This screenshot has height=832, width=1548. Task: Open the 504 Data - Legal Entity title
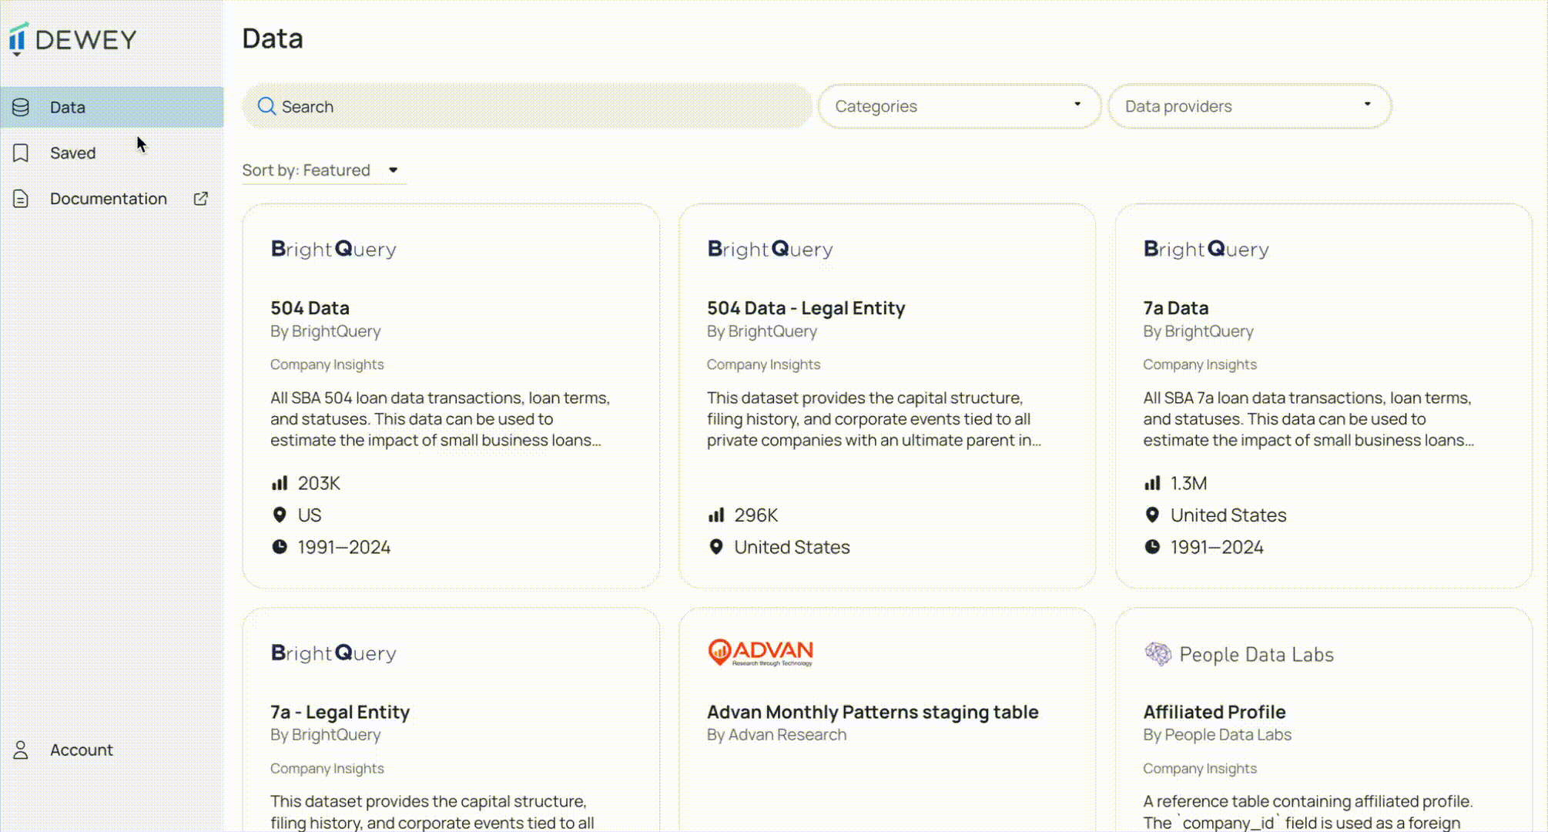coord(806,308)
